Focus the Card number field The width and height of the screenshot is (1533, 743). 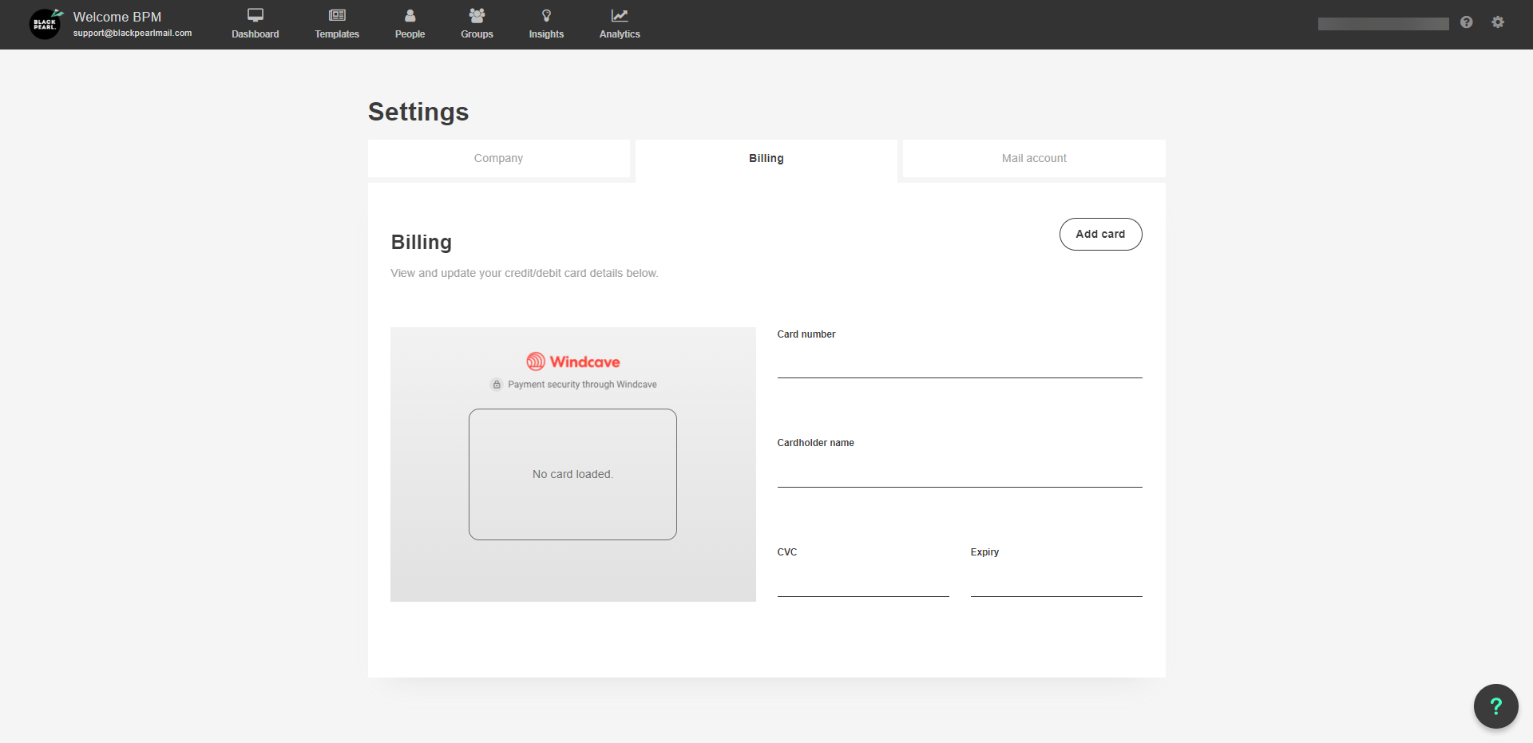959,364
